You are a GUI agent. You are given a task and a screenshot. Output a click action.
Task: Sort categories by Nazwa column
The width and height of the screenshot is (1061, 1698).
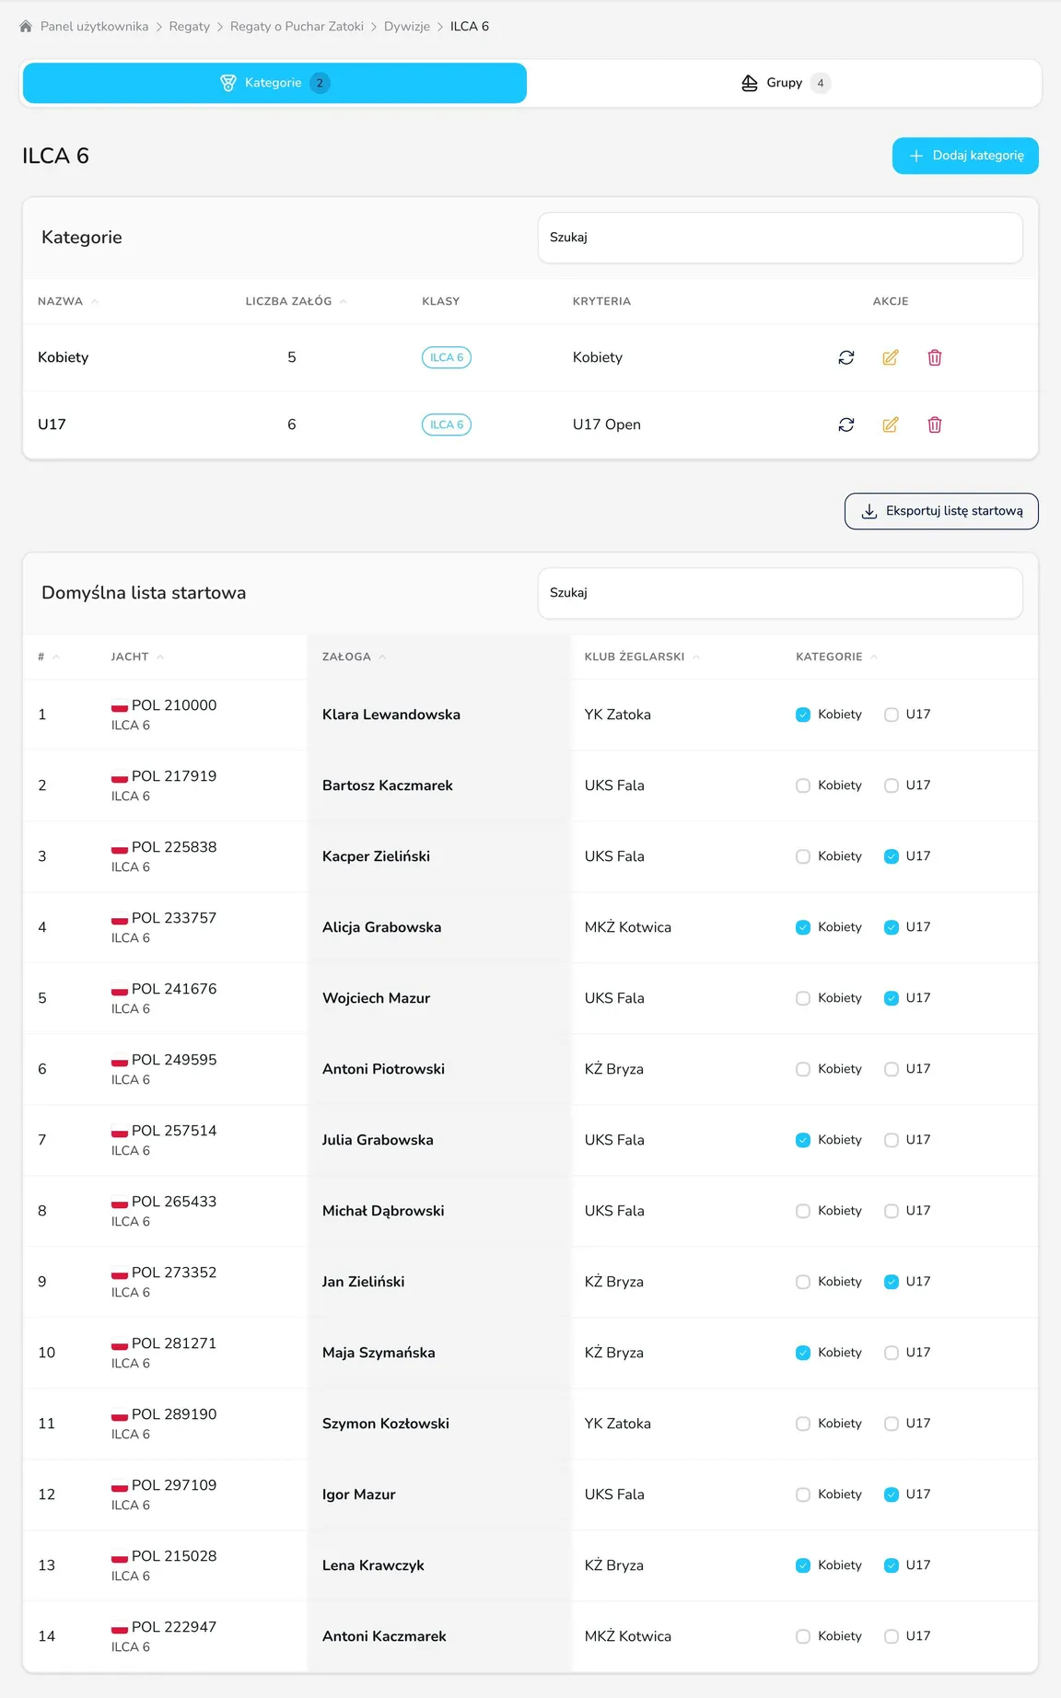pos(68,301)
